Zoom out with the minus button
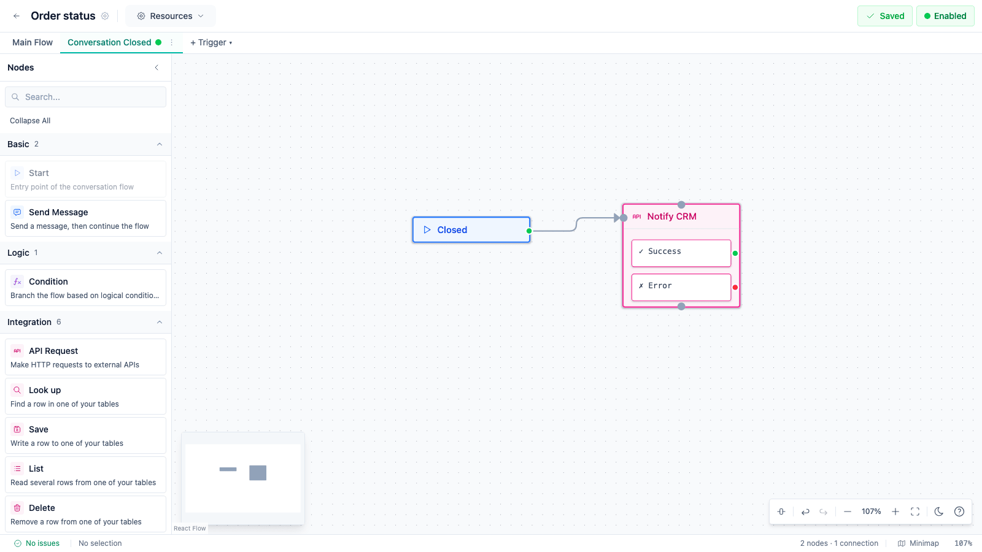982x552 pixels. click(x=848, y=512)
